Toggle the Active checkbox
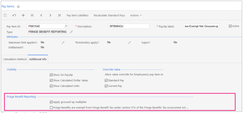 coord(230,26)
